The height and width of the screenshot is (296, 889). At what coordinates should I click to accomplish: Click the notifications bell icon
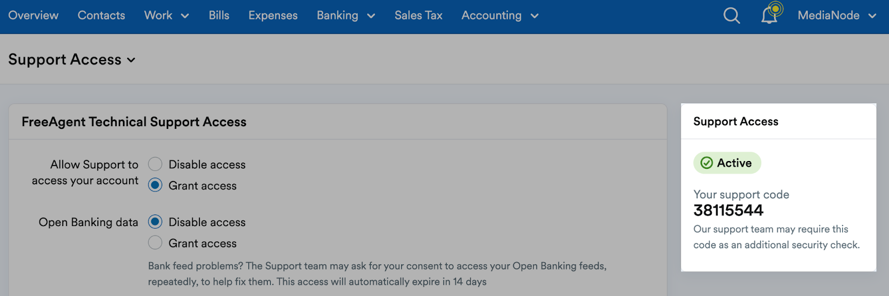(x=769, y=16)
